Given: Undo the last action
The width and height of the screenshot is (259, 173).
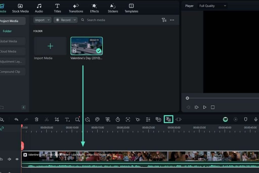Looking at the screenshot, I should click(x=16, y=119).
